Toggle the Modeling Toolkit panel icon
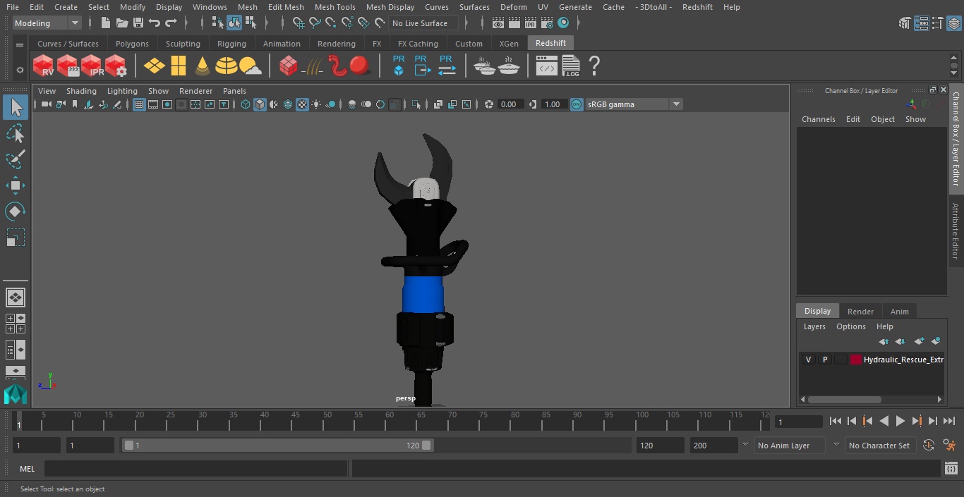 click(904, 23)
